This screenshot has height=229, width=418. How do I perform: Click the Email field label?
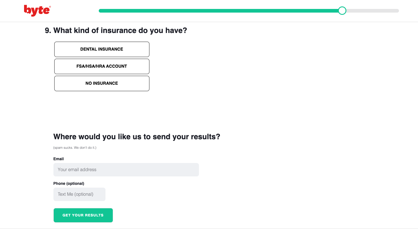58,159
